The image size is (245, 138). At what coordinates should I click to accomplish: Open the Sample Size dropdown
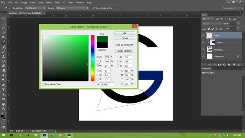[x=35, y=8]
